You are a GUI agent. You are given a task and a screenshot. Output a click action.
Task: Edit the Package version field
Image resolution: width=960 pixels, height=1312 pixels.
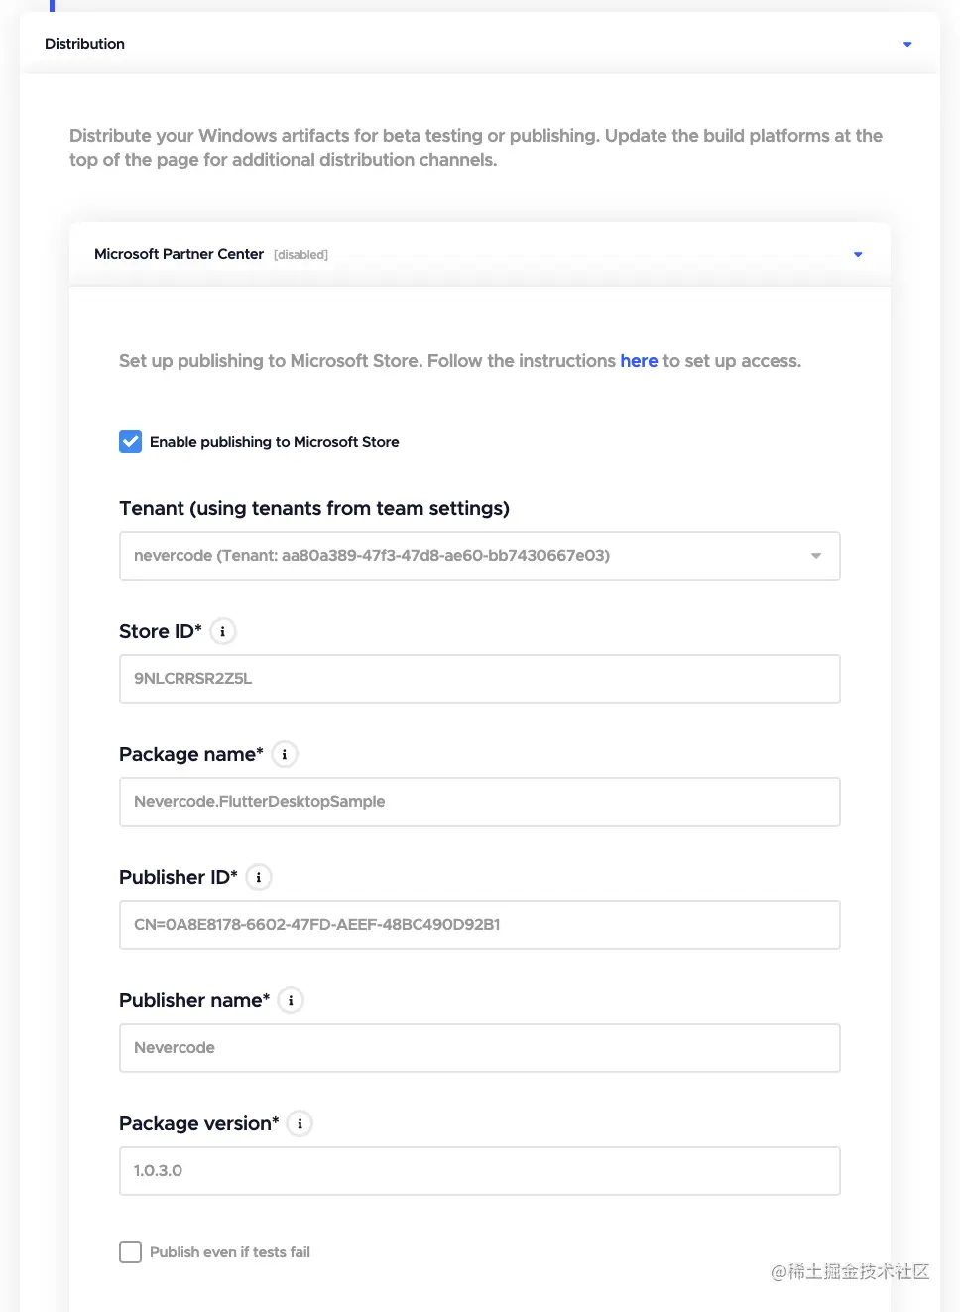coord(480,1171)
